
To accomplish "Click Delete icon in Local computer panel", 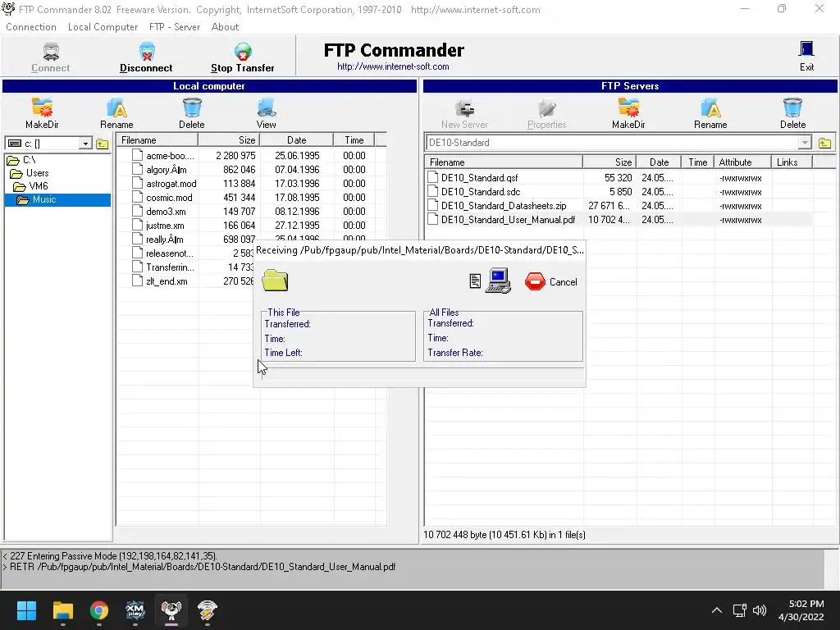I will click(x=192, y=107).
